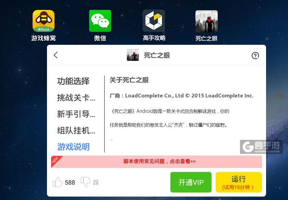
Task: Select the 组队挂机 sidebar item
Action: [x=76, y=131]
